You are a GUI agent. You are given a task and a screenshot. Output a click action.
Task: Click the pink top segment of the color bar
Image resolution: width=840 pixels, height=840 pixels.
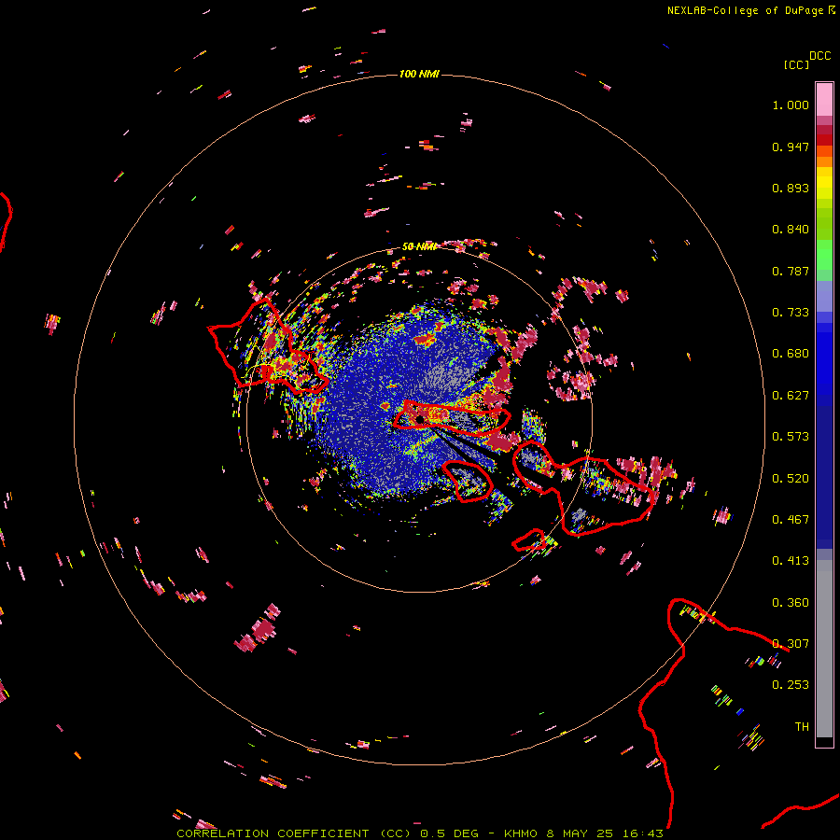point(824,99)
